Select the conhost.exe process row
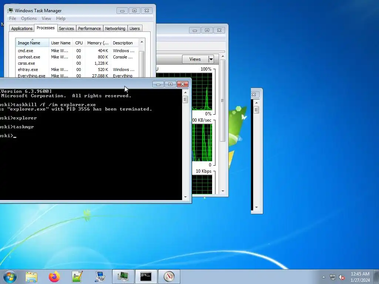 (77, 57)
